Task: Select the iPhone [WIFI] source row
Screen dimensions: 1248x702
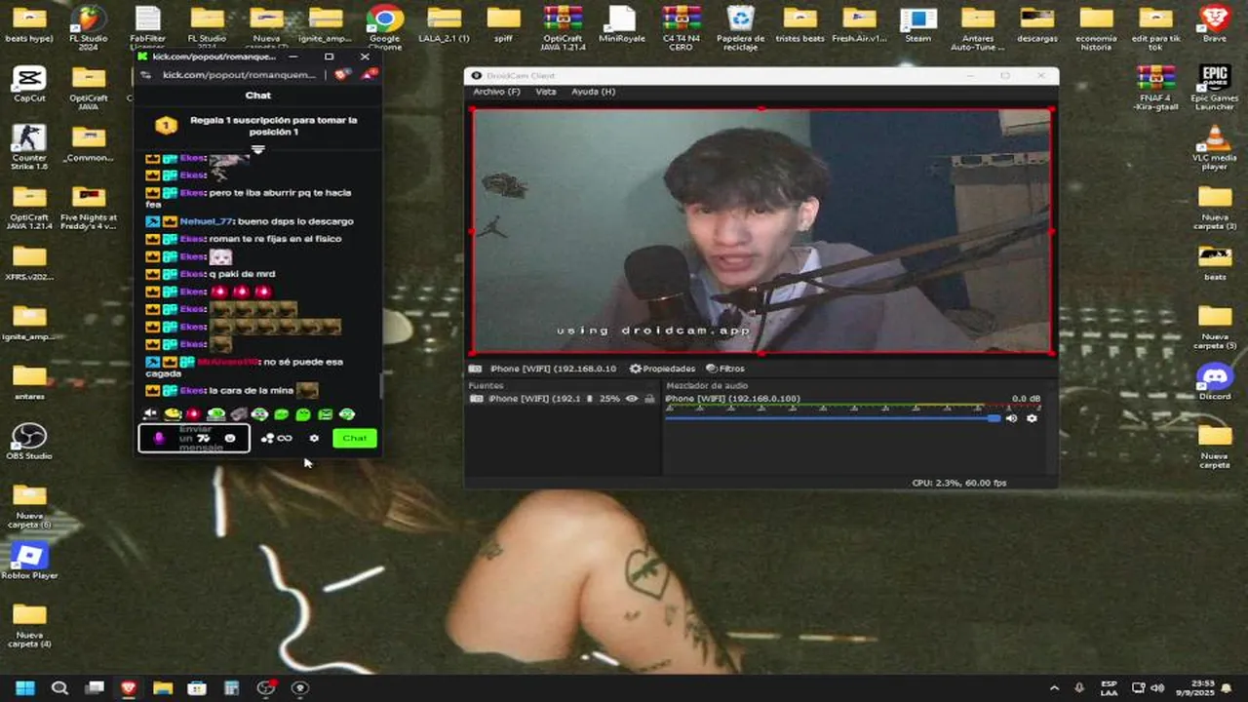Action: tap(563, 399)
